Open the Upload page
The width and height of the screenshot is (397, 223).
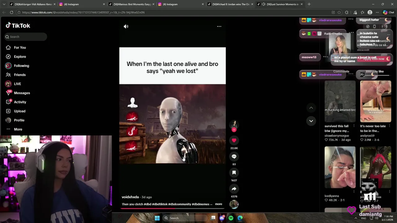(x=20, y=111)
